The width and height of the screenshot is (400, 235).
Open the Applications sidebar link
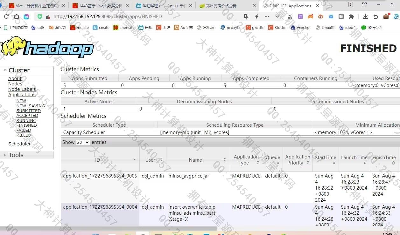(x=22, y=95)
